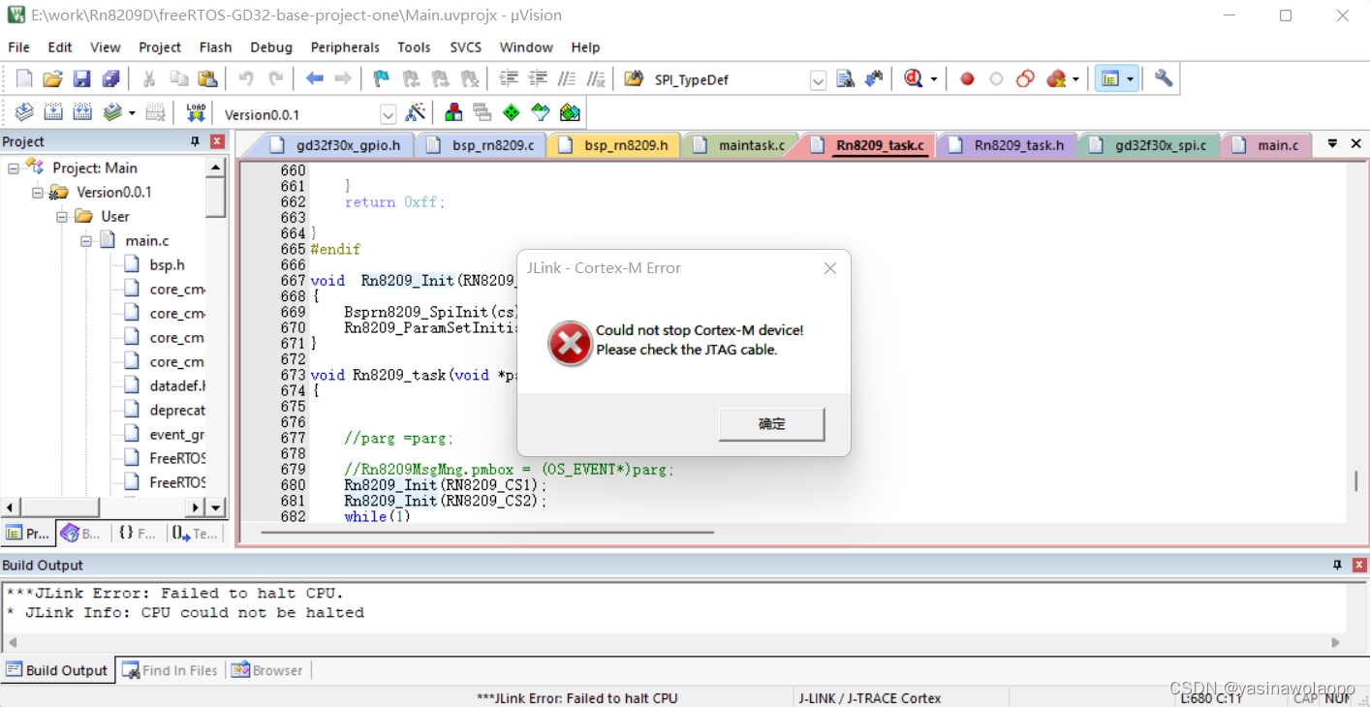Click the Find in Files binoculars icon

click(845, 78)
